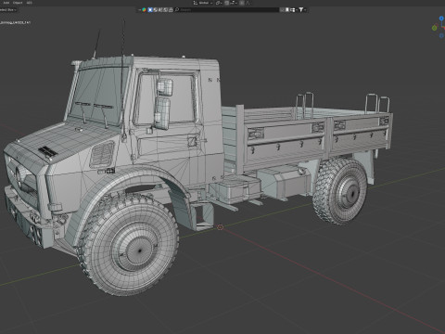Image resolution: width=445 pixels, height=334 pixels.
Task: Click the blue highlighted icon beside the sphere
Action: pos(150,9)
